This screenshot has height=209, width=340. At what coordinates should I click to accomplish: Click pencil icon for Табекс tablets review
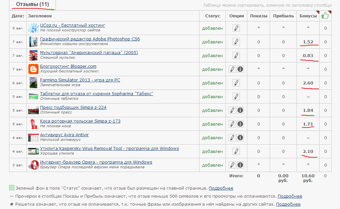click(x=236, y=96)
